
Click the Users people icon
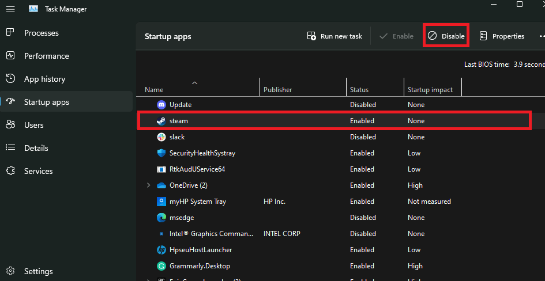(10, 124)
